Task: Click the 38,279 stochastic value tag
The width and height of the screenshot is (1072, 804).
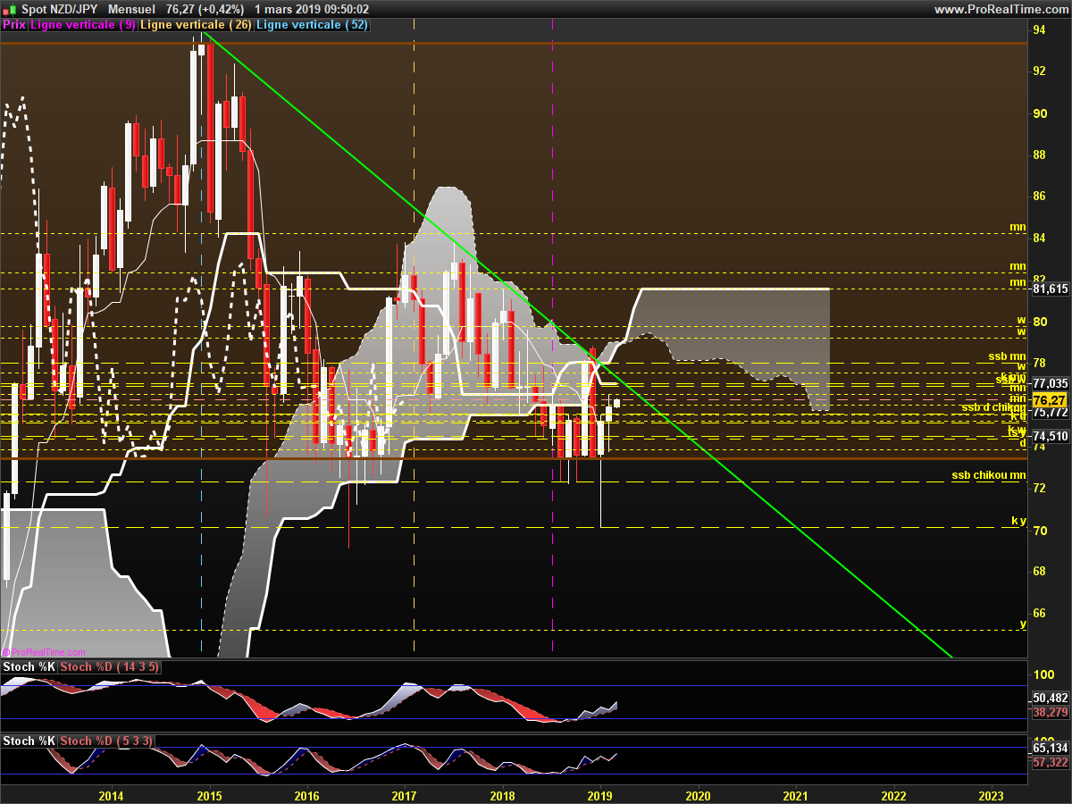Action: pos(1051,713)
